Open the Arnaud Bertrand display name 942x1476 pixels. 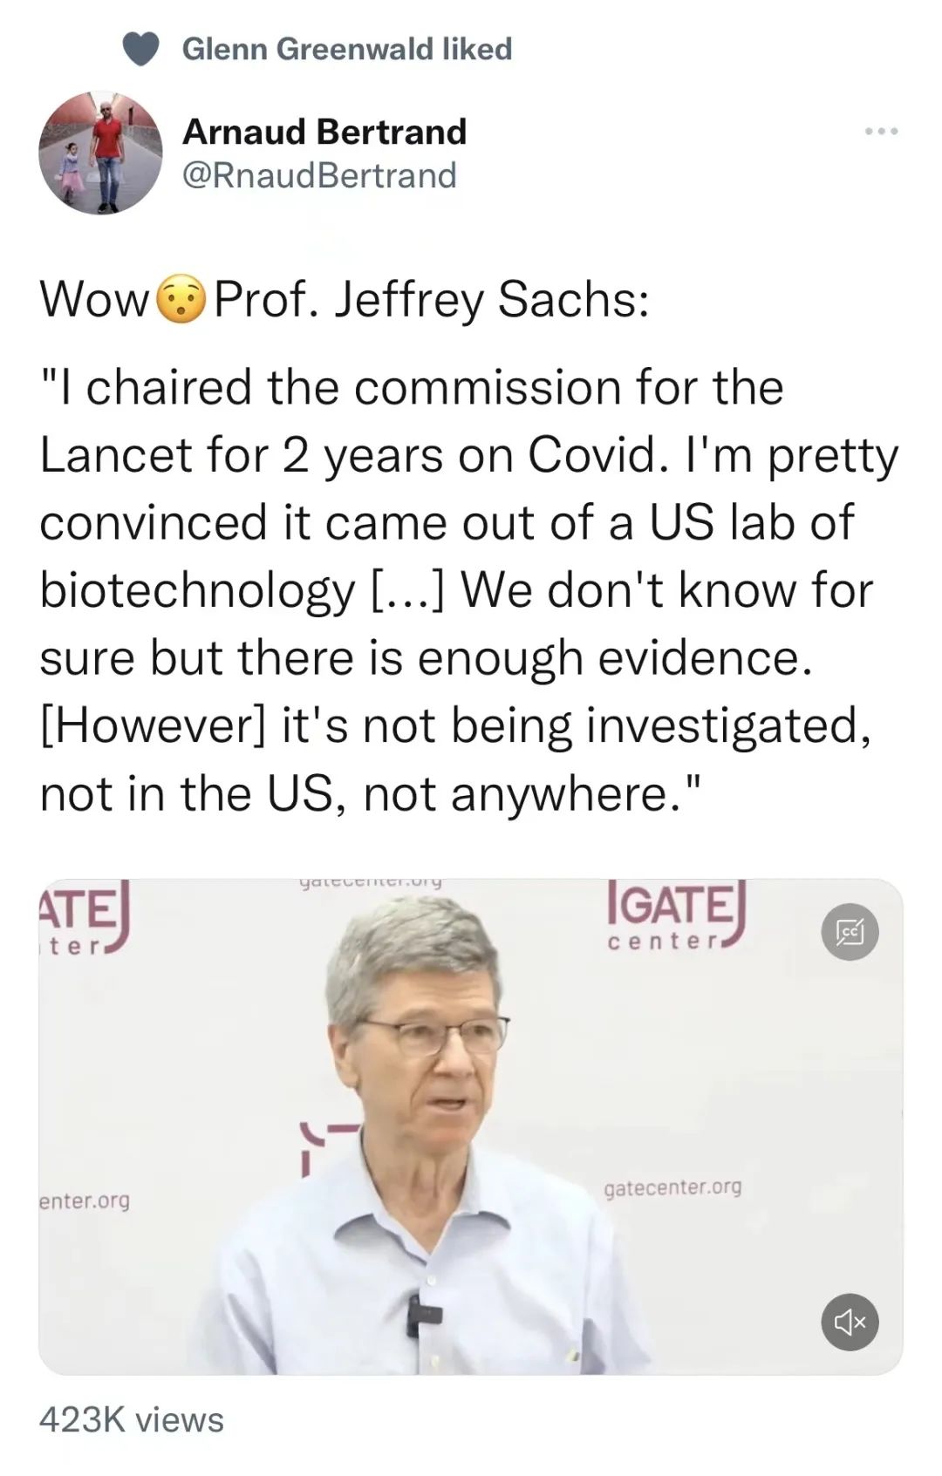point(324,132)
